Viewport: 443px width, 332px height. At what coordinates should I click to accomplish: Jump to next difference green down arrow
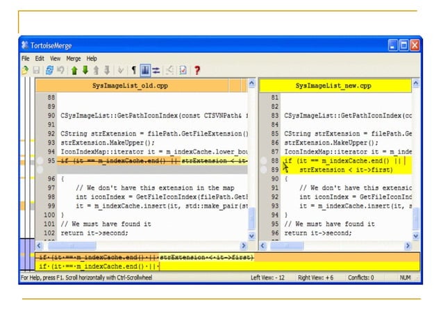[x=85, y=70]
